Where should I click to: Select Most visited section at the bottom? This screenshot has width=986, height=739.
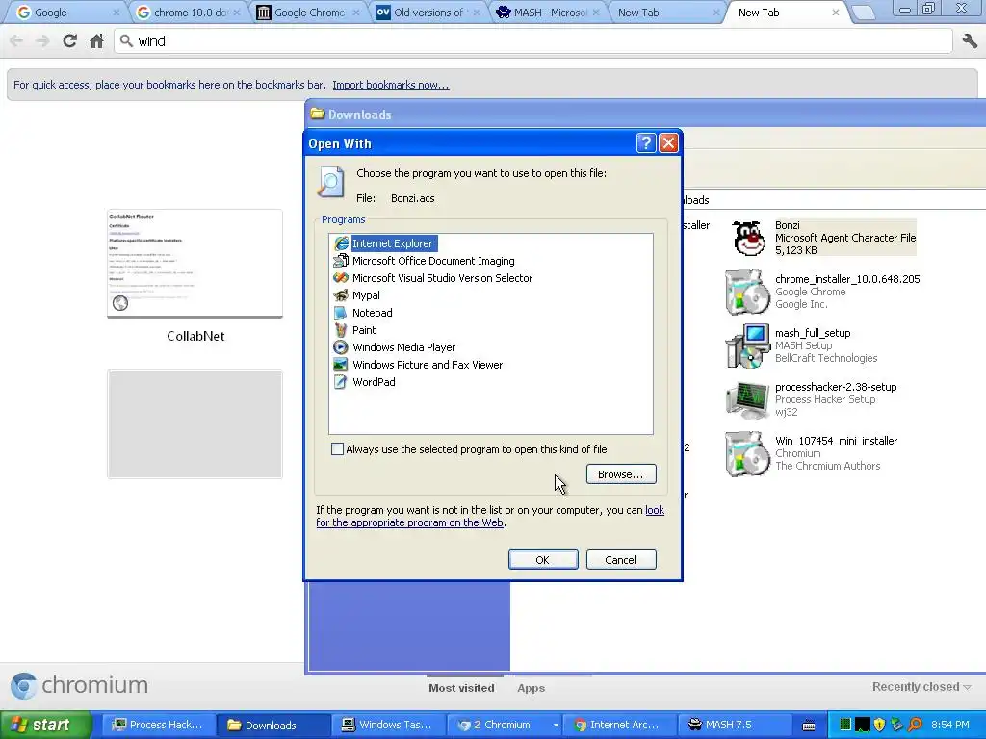point(461,688)
